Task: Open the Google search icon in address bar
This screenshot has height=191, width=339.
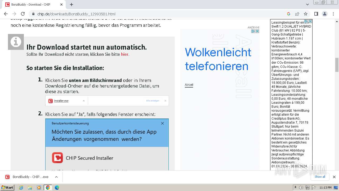Action: pyautogui.click(x=289, y=14)
